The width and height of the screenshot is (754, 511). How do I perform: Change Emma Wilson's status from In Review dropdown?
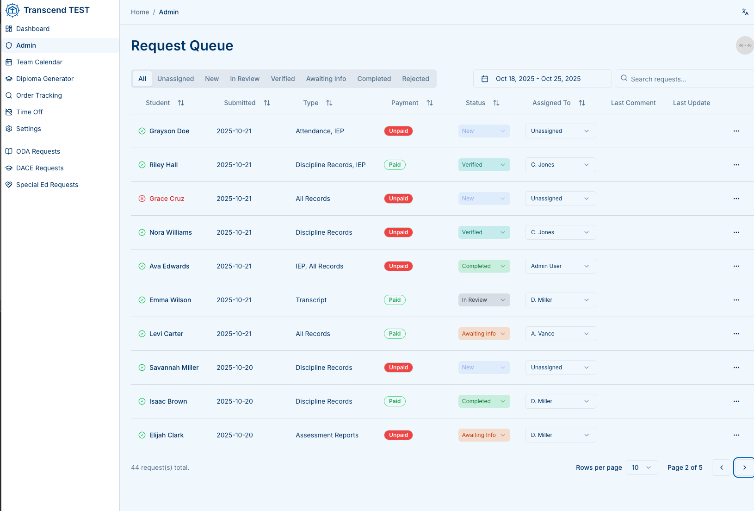pyautogui.click(x=484, y=300)
